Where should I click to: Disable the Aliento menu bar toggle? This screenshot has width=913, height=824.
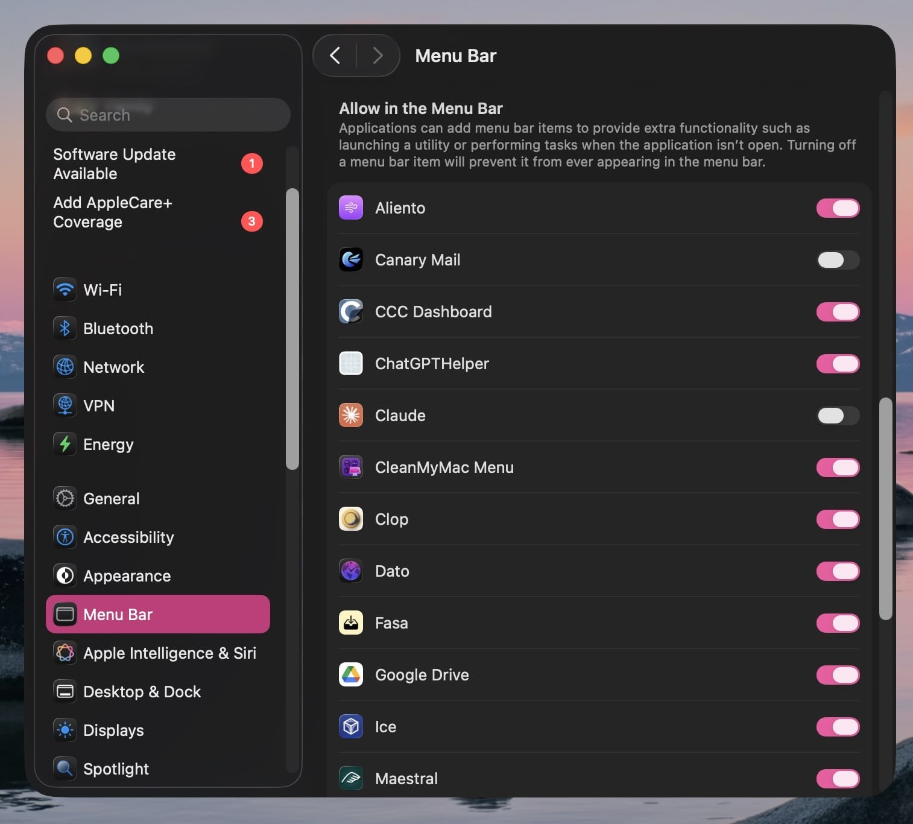838,208
